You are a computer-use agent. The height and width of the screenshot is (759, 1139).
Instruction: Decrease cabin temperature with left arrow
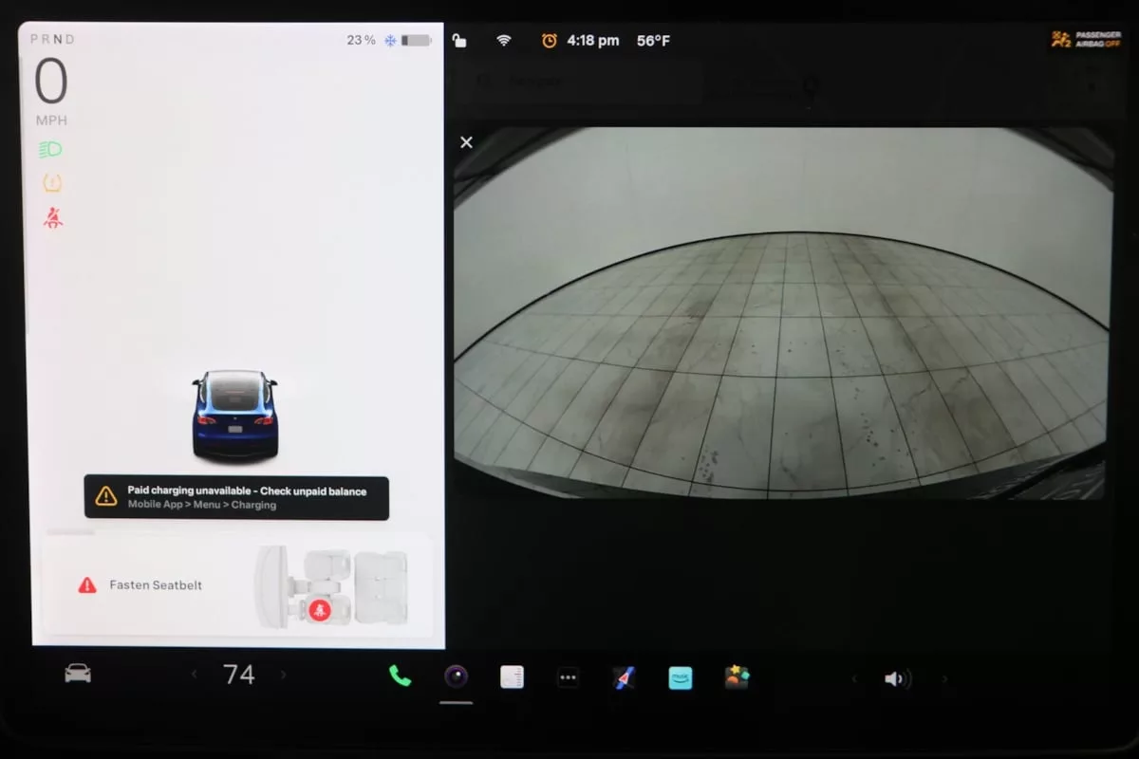click(x=195, y=675)
